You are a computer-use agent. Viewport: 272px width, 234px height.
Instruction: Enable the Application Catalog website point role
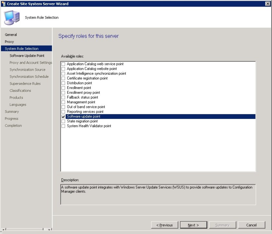pos(63,69)
